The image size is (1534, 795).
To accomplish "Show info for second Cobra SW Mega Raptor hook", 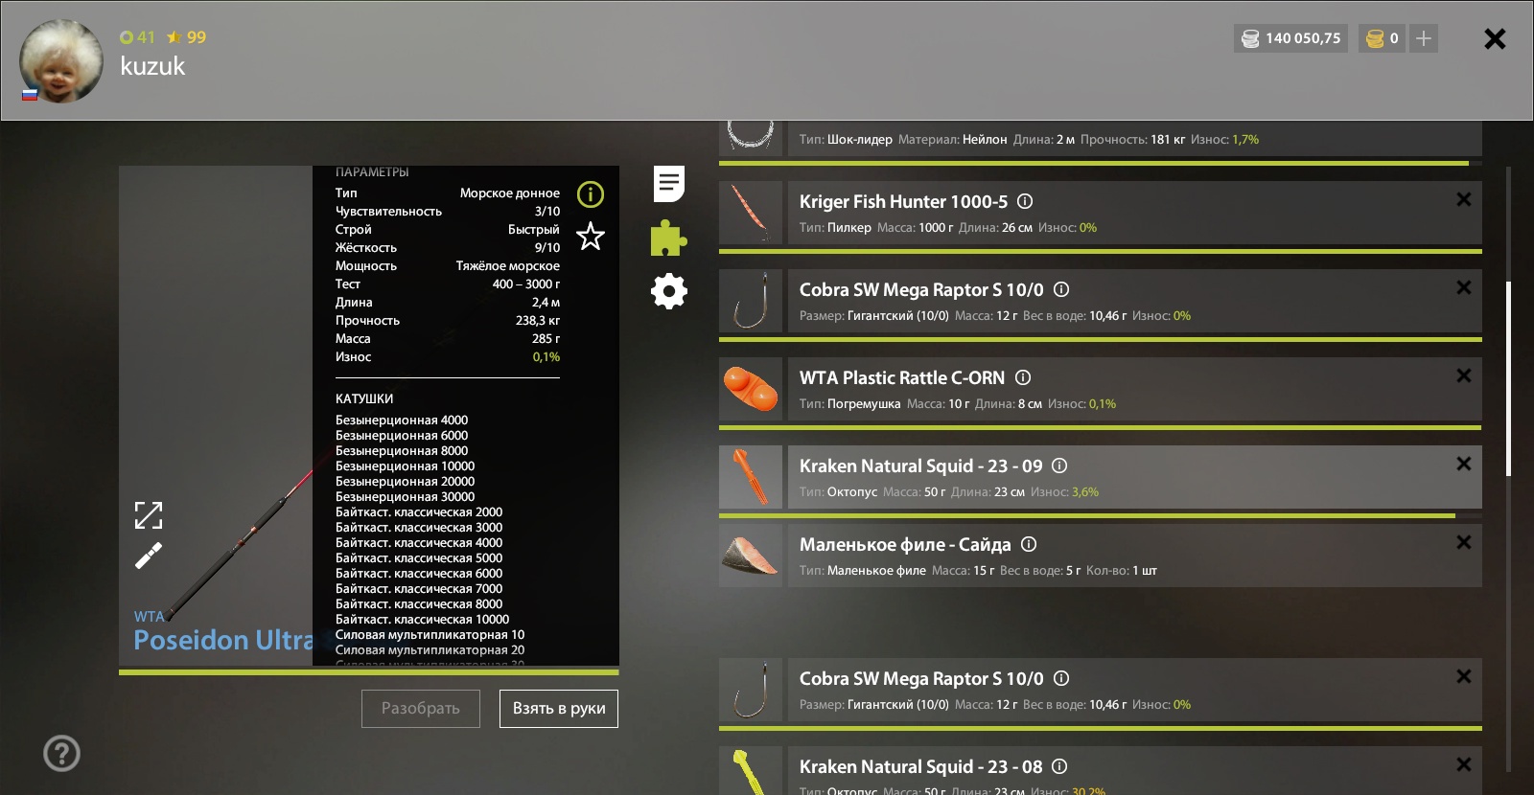I will (x=1061, y=678).
